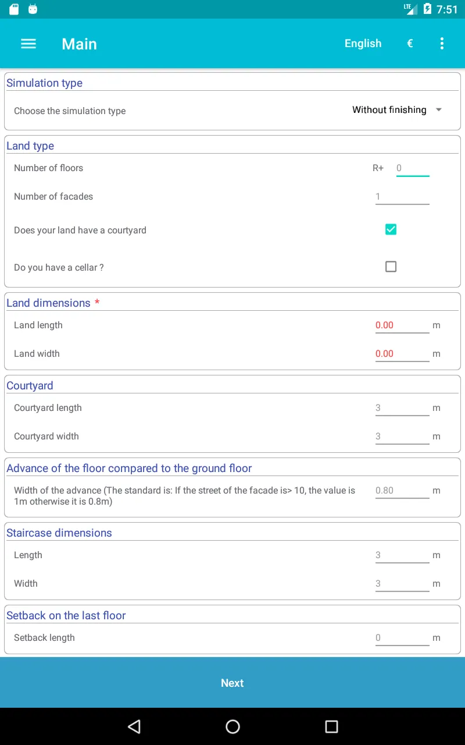Edit the Courtyard width field

pyautogui.click(x=402, y=437)
